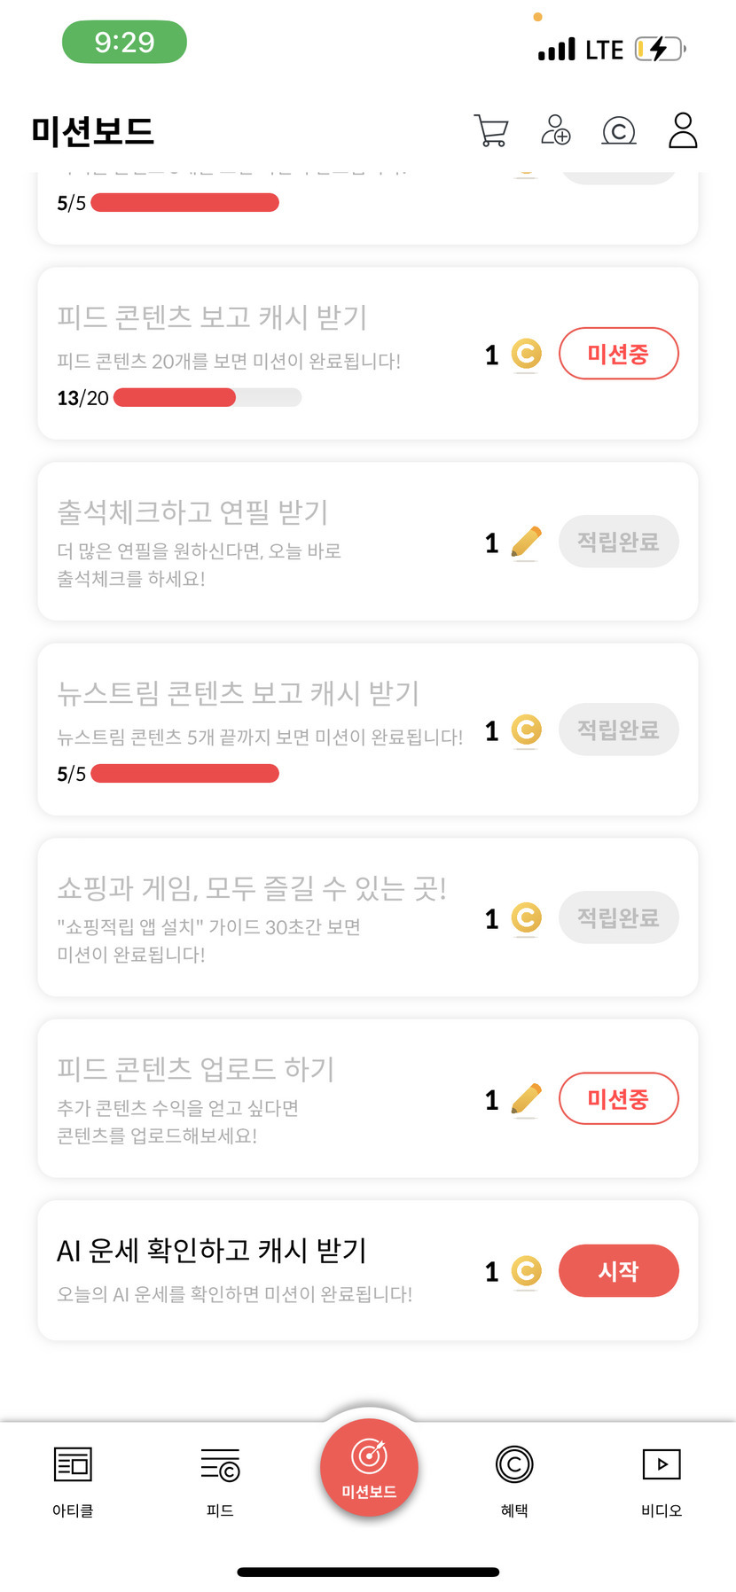Tap the invite friend icon
Screen dimensions: 736x1592
[556, 130]
